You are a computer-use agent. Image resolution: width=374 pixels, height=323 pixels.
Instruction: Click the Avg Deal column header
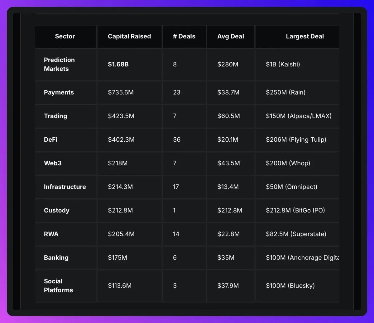pyautogui.click(x=231, y=36)
